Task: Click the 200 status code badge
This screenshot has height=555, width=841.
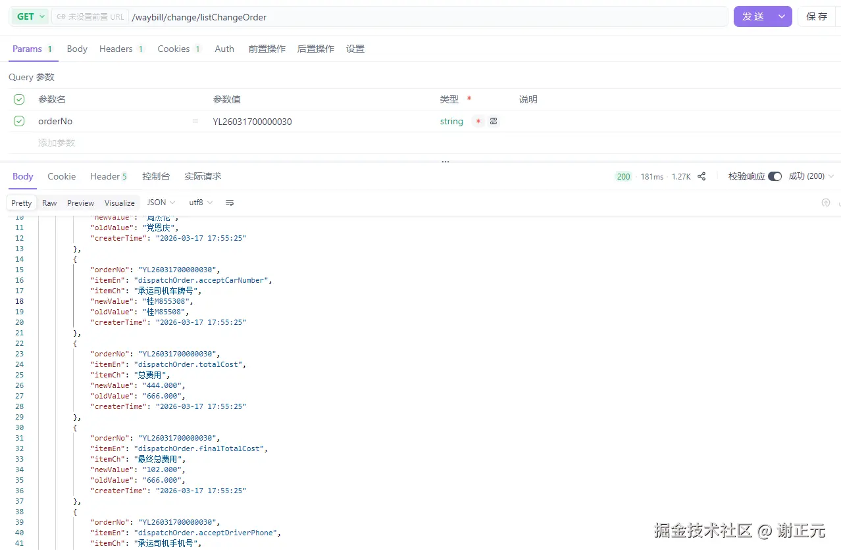Action: tap(623, 176)
